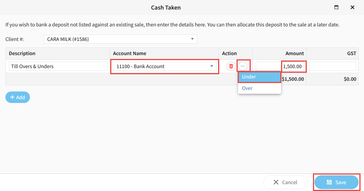
Task: Cancel the cash taken entry
Action: point(285,182)
